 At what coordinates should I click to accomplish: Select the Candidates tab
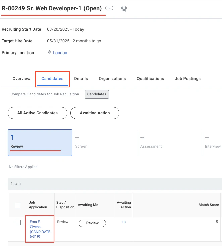52,79
